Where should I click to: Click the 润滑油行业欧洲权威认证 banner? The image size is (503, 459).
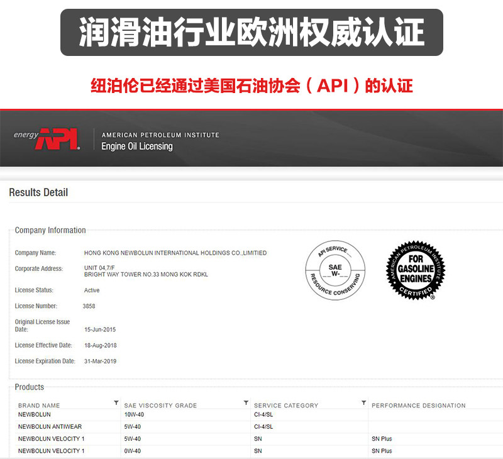[251, 33]
